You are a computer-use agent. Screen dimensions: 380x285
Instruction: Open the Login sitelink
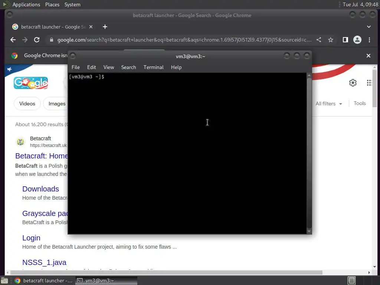(31, 238)
